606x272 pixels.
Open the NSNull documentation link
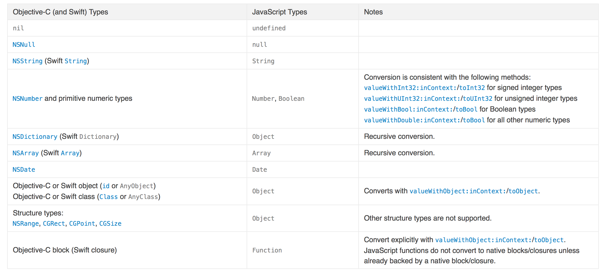click(24, 44)
